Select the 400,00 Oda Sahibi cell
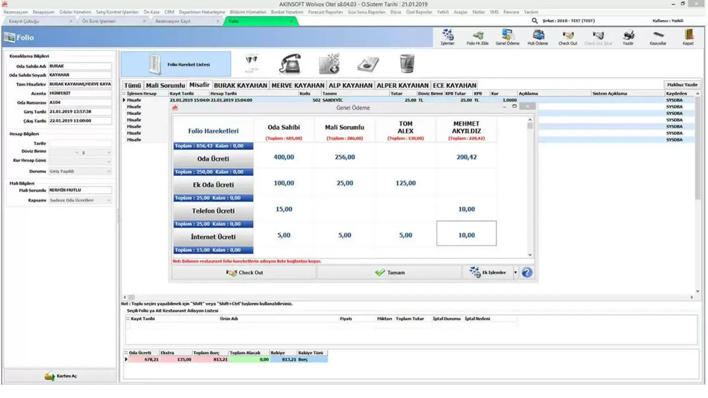This screenshot has width=708, height=398. click(x=284, y=157)
